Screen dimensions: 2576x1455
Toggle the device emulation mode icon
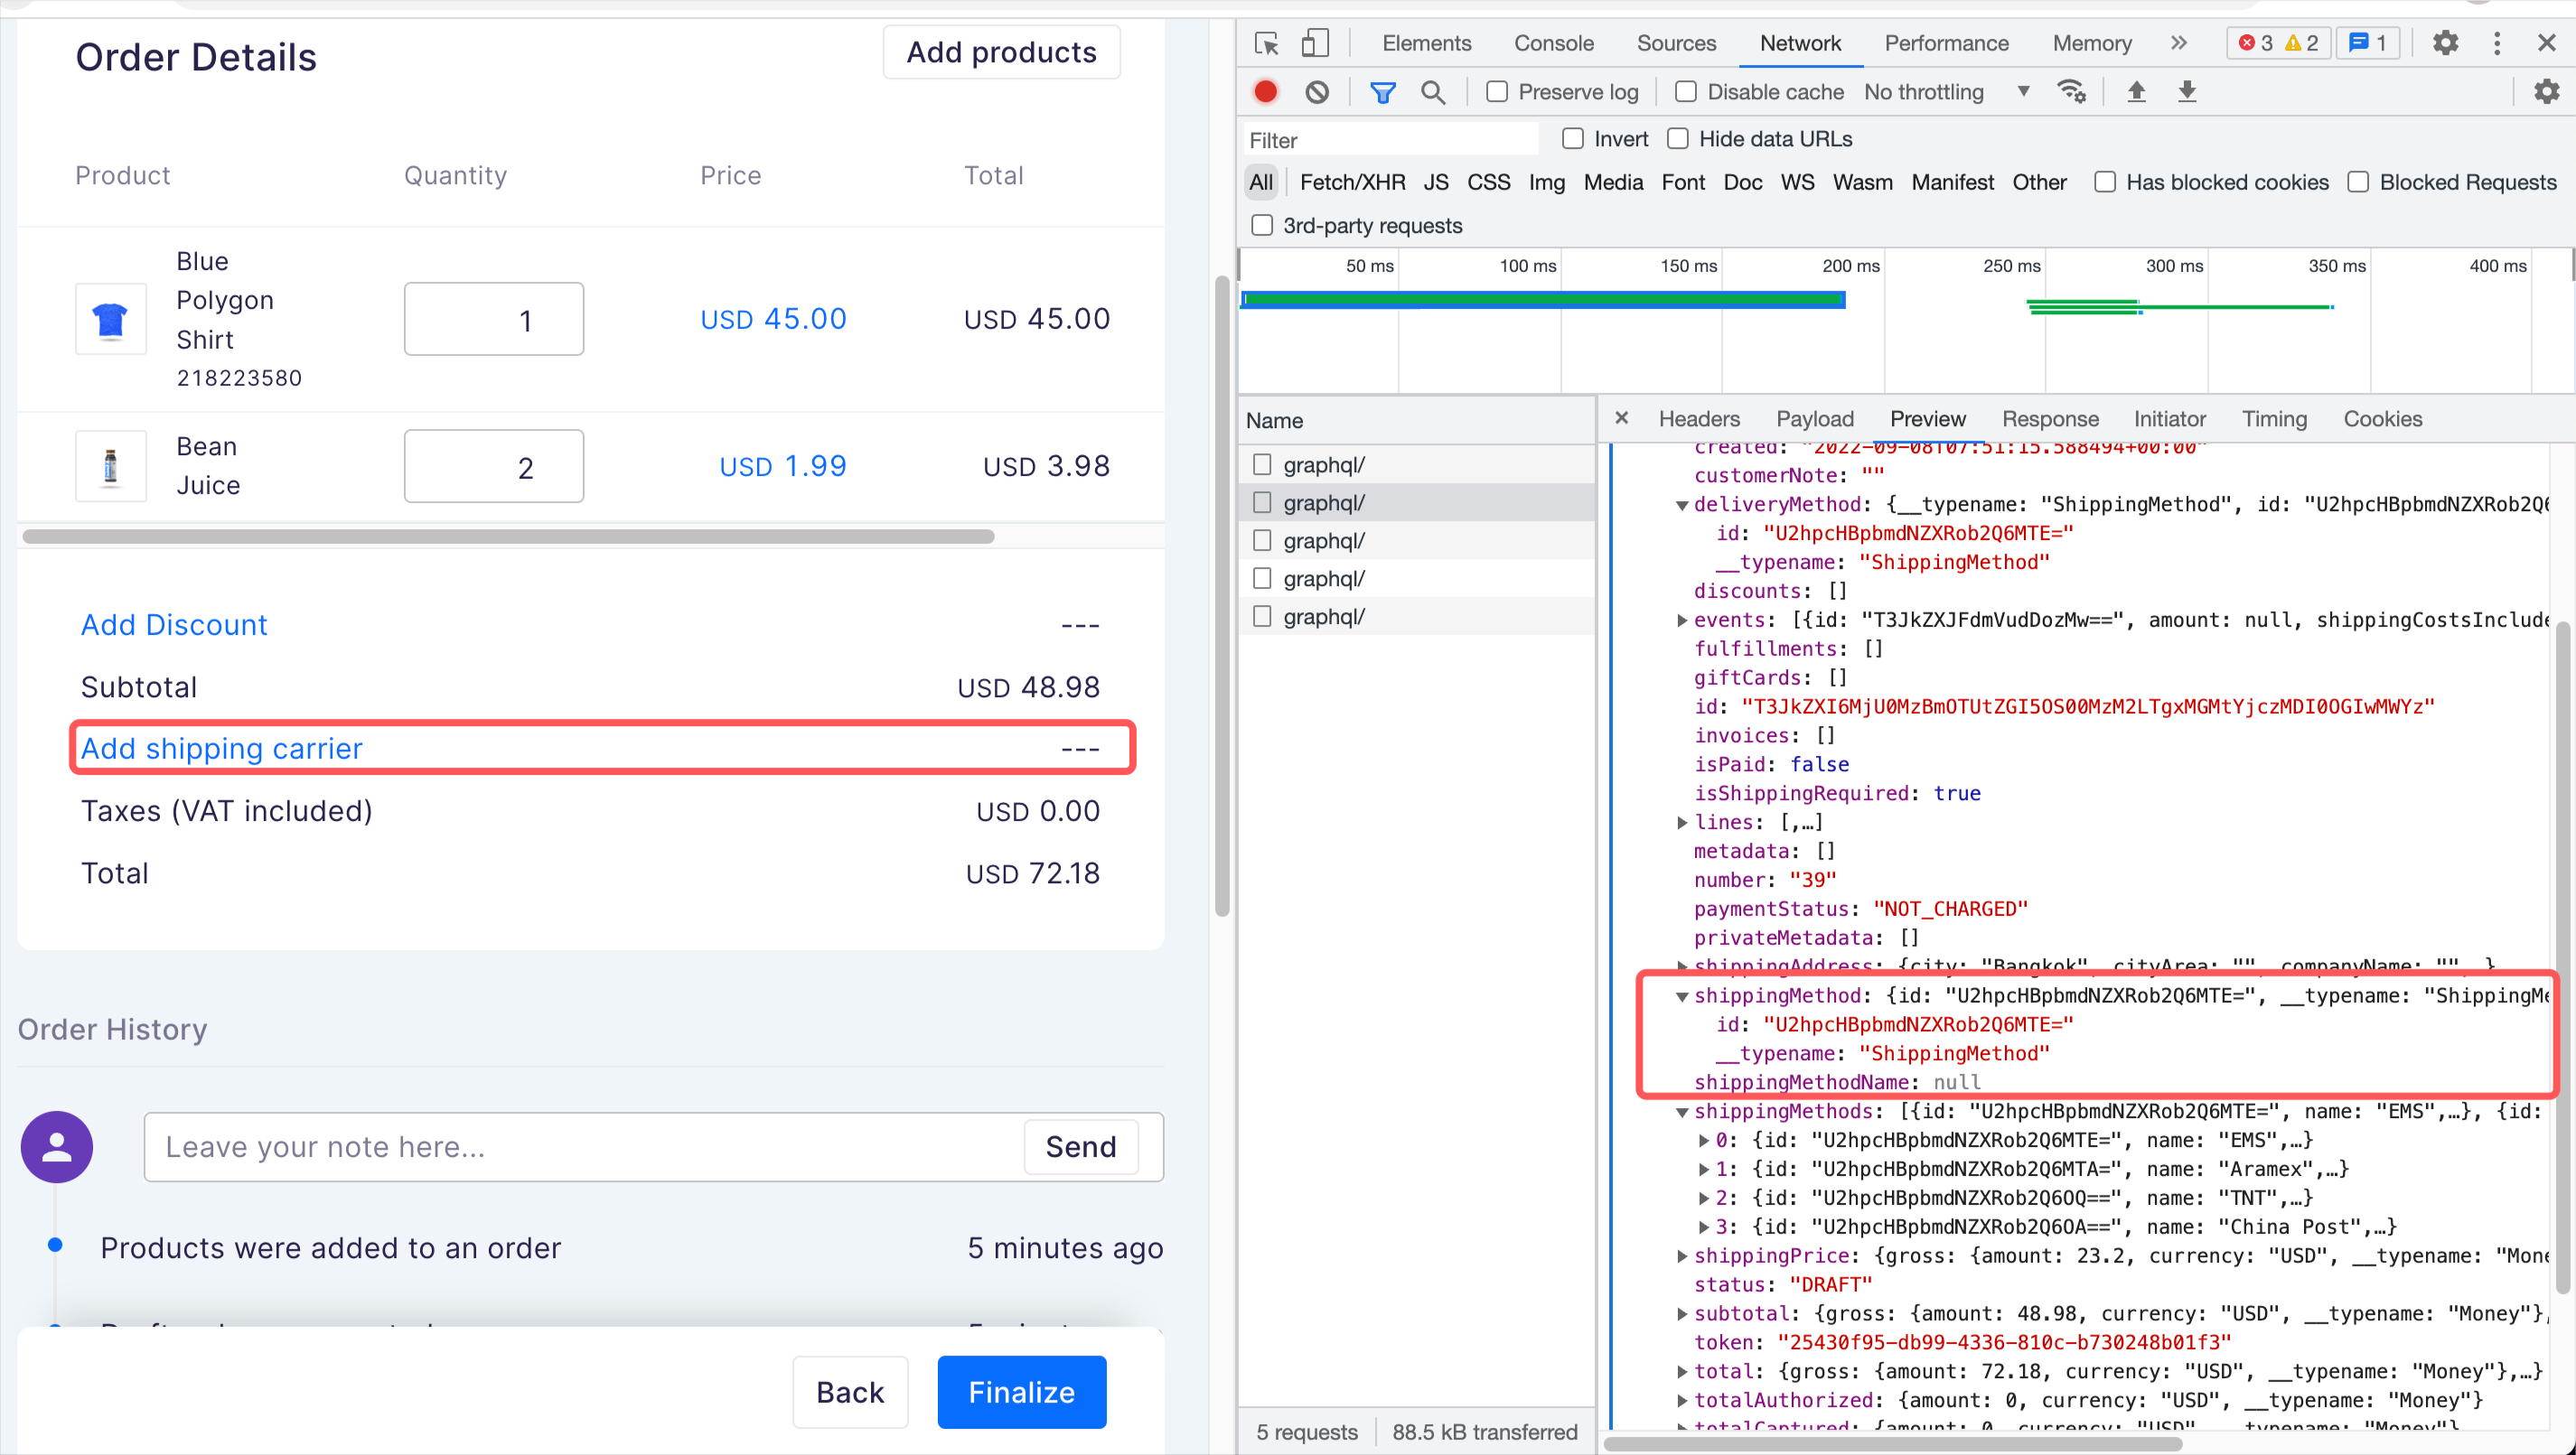click(x=1314, y=43)
